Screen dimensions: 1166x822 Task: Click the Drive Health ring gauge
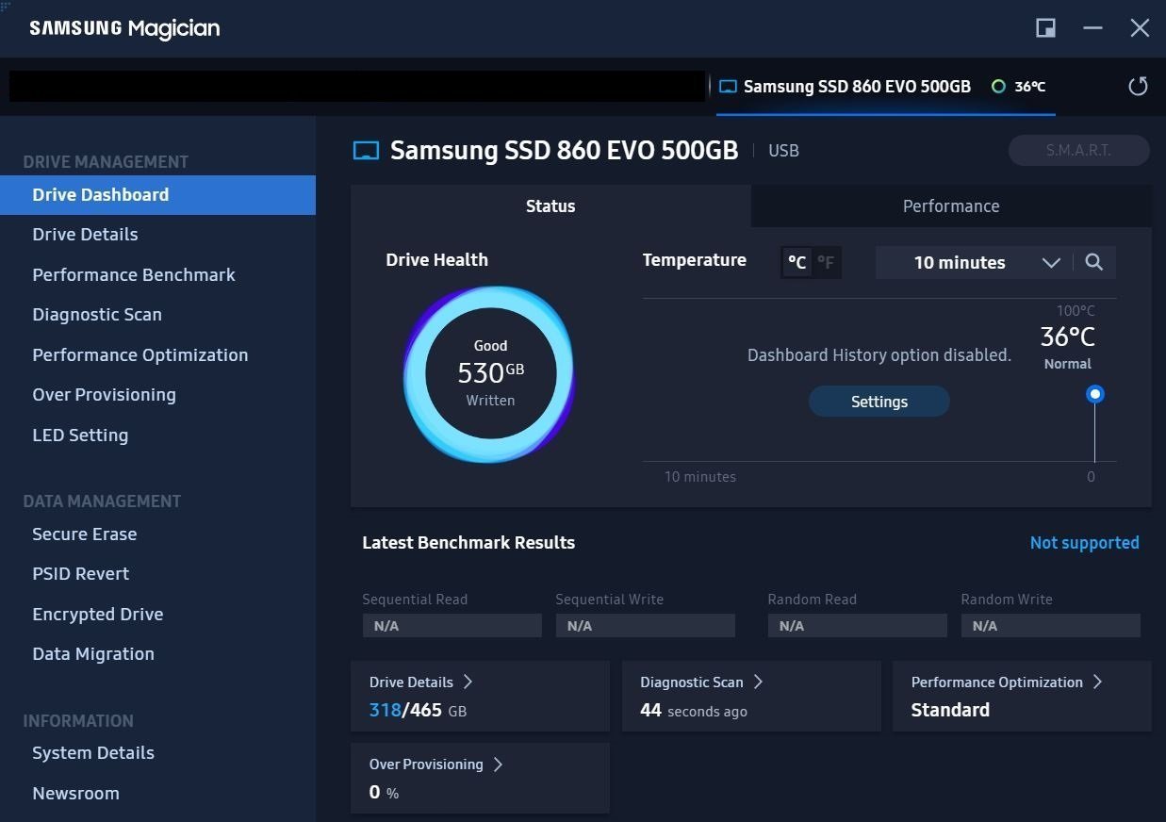click(x=490, y=374)
